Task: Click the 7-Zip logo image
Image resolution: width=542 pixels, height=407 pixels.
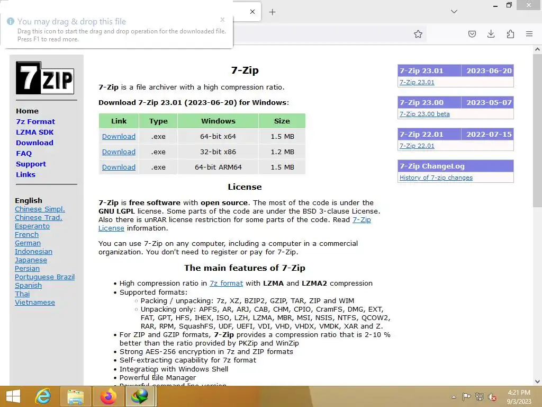Action: [45, 78]
